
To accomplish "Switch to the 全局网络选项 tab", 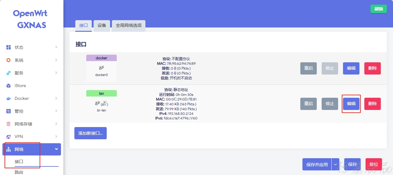I will point(129,26).
